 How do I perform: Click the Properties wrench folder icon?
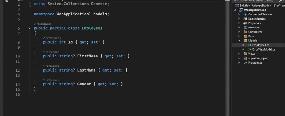pos(245,23)
